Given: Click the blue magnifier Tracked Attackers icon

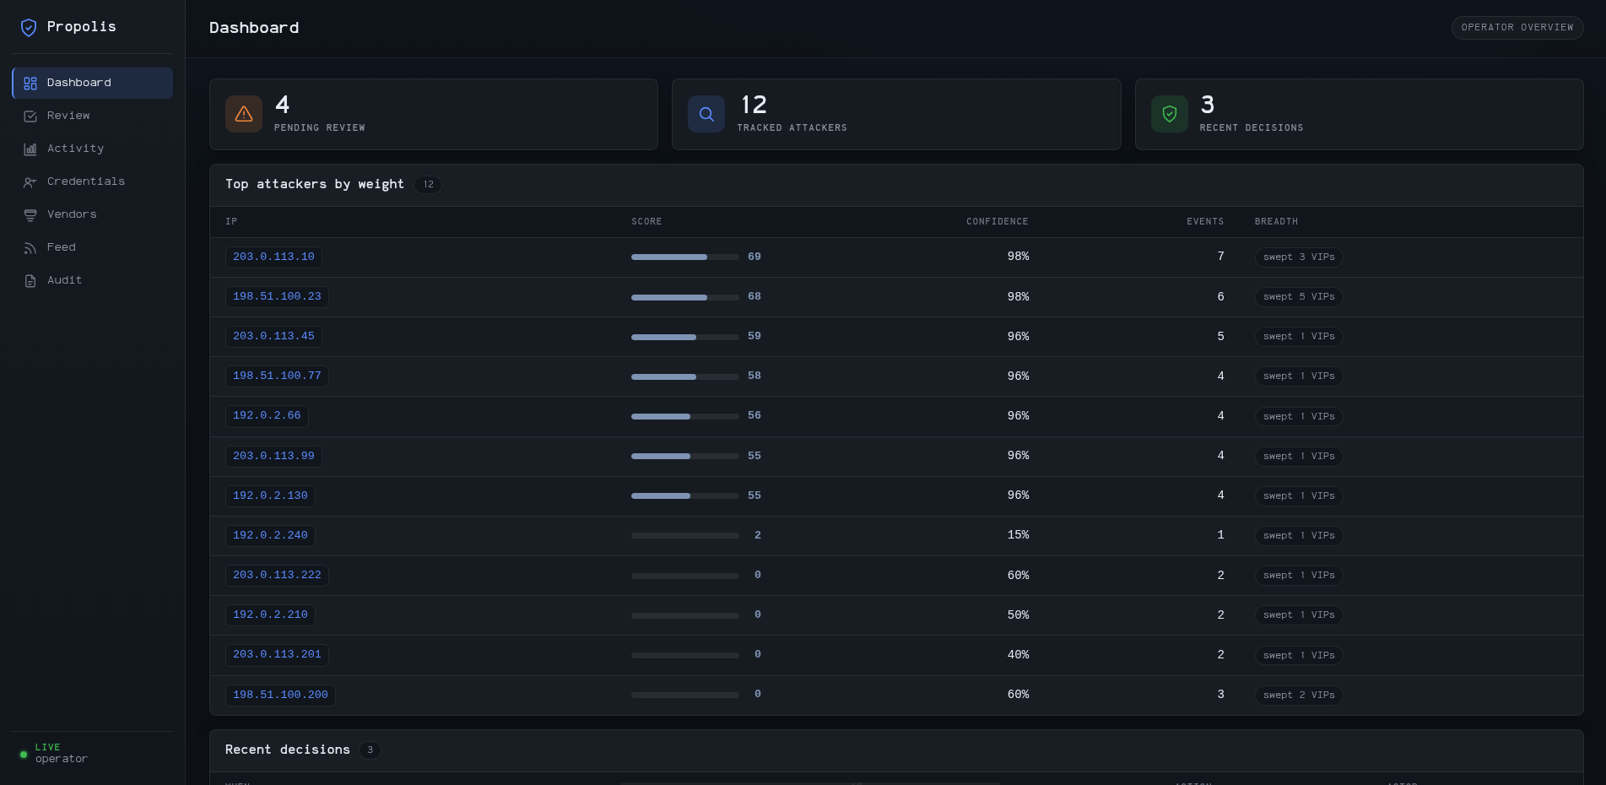Looking at the screenshot, I should coord(706,114).
